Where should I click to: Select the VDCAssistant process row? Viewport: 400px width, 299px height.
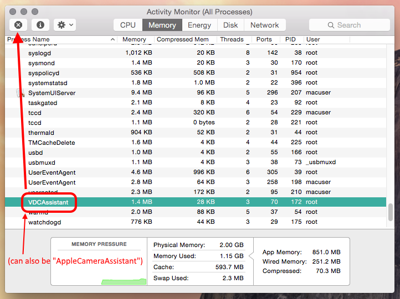click(166, 202)
